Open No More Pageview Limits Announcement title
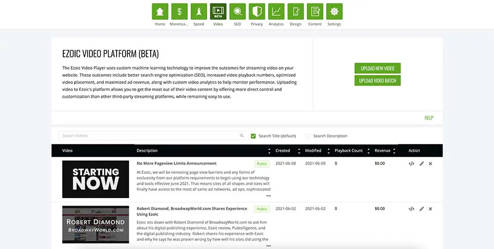494x249 pixels. tap(176, 163)
